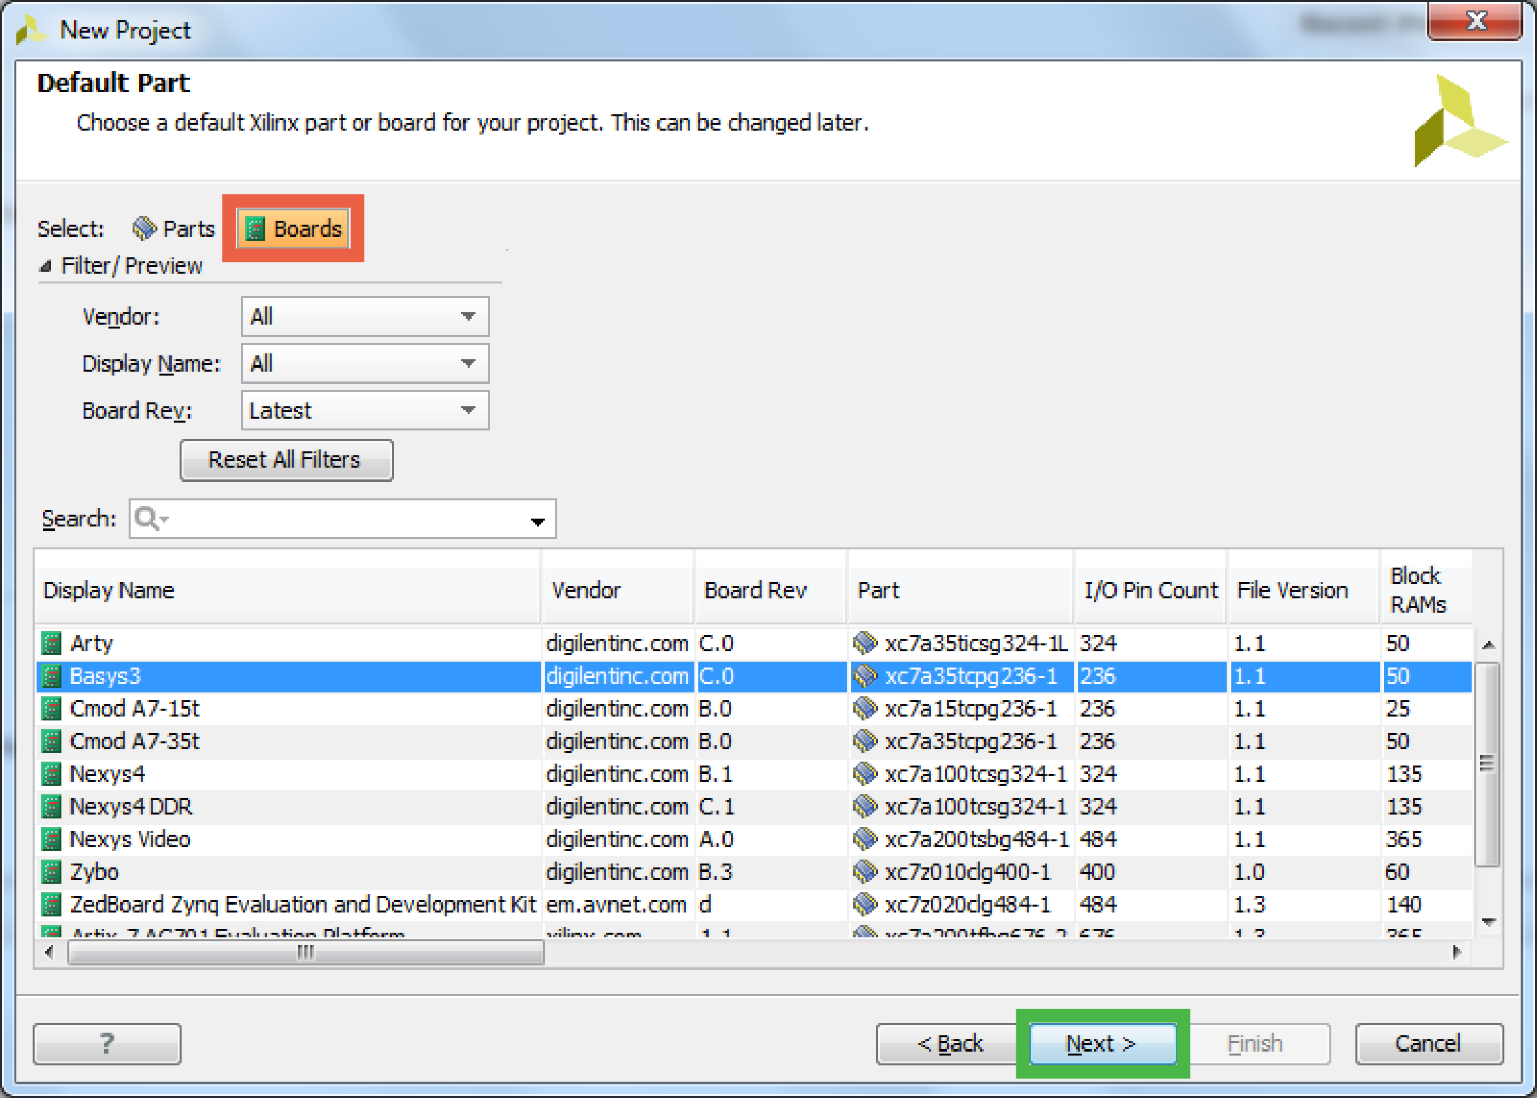Sort by the I/O Pin Count column header
Viewport: 1537px width, 1098px height.
(x=1150, y=590)
